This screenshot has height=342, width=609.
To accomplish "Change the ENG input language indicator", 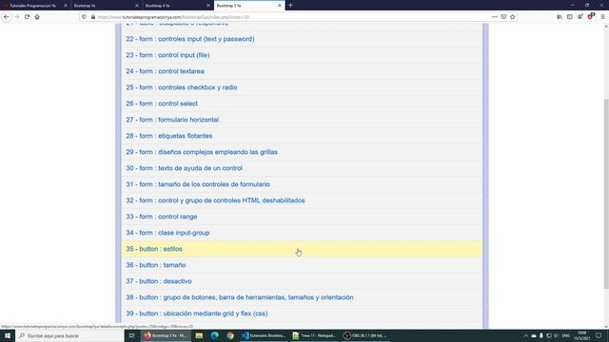I will point(566,335).
